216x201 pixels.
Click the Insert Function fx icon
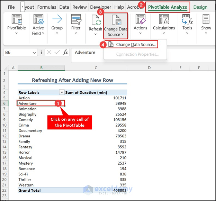(65, 52)
